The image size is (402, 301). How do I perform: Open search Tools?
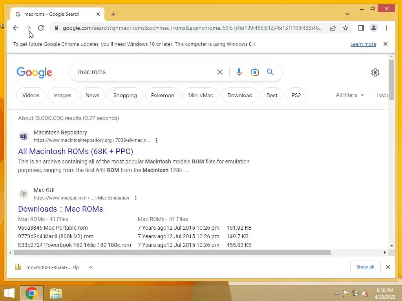pos(382,95)
